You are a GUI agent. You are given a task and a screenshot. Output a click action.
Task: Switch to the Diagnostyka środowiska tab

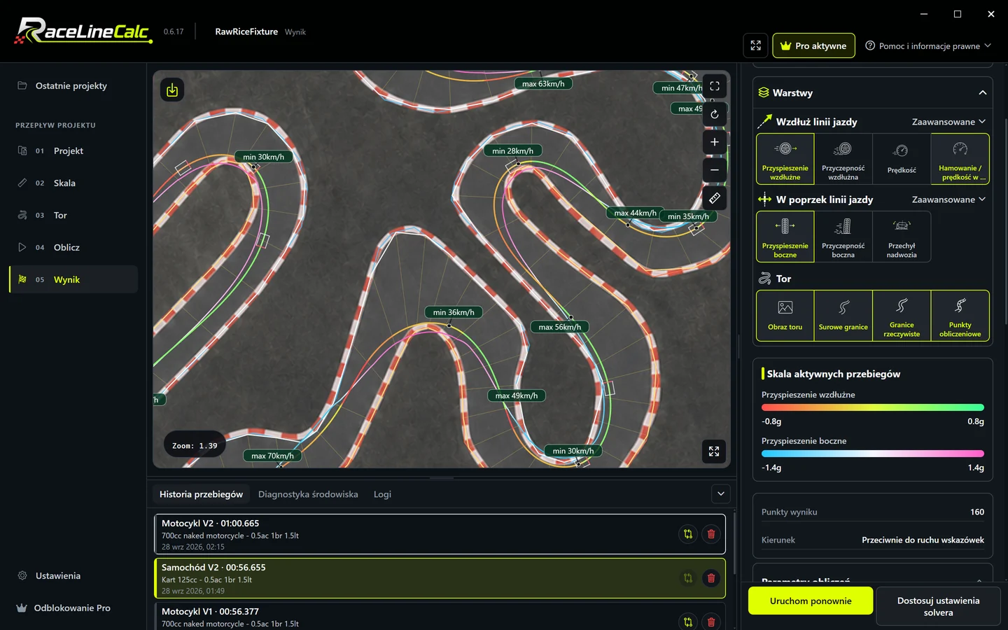pos(308,494)
